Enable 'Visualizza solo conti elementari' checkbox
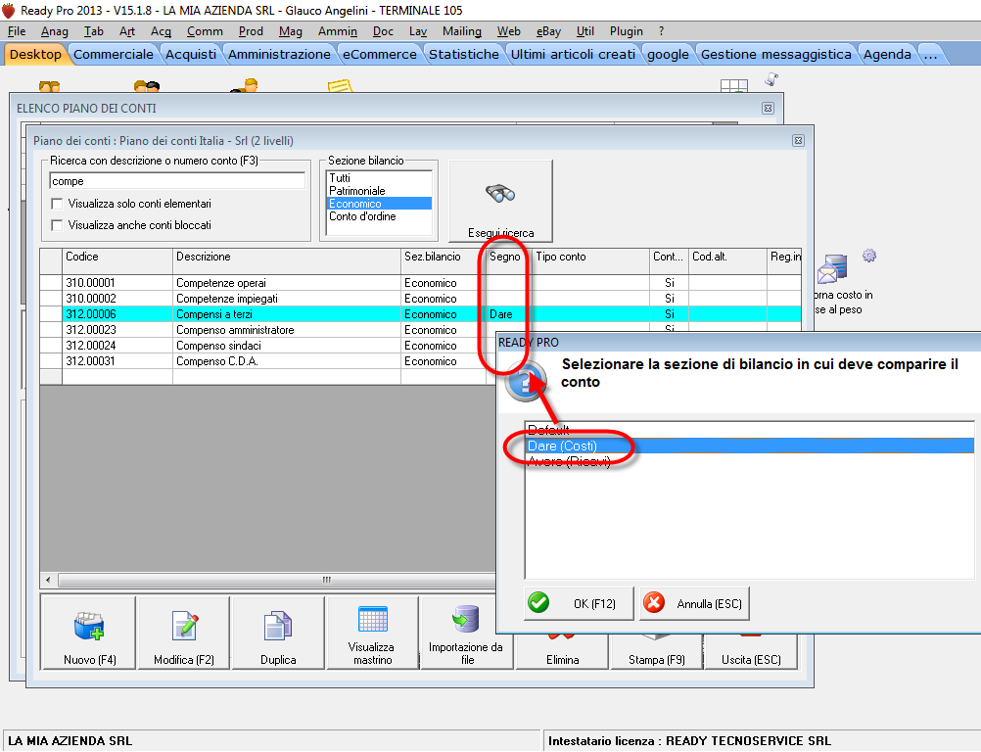 57,204
